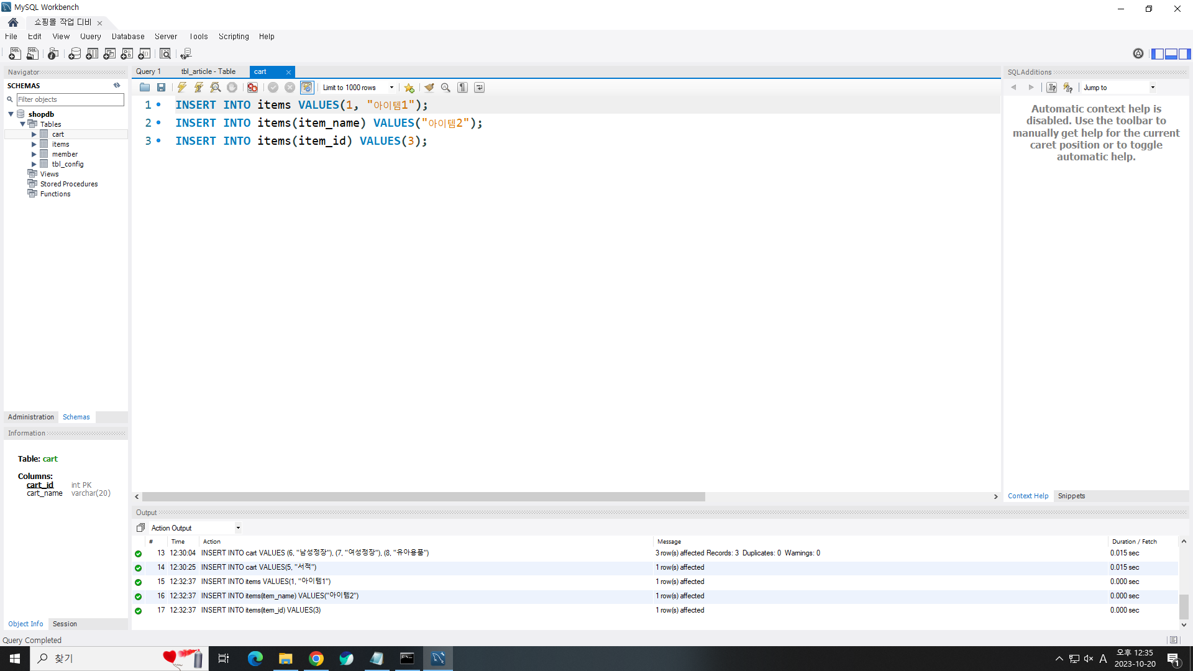Screen dimensions: 1193x671
Task: Open the Snippets tab in SQL Additions
Action: [1071, 496]
